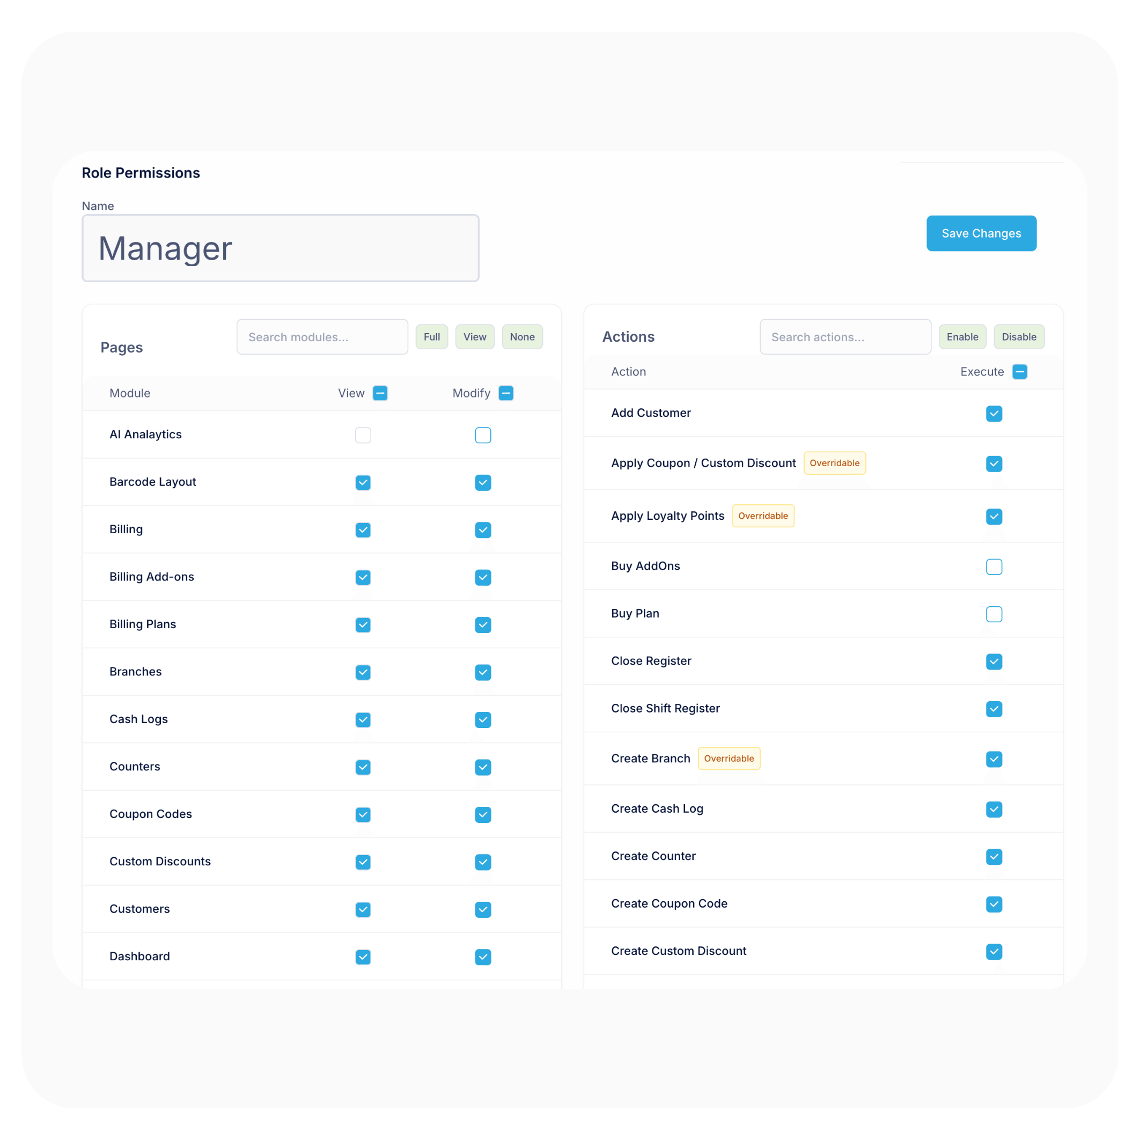The width and height of the screenshot is (1140, 1140).
Task: Enable Modify permission for AI Analaytics
Action: [x=483, y=435]
